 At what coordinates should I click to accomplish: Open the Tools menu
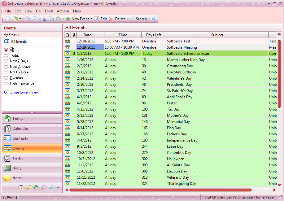(49, 11)
